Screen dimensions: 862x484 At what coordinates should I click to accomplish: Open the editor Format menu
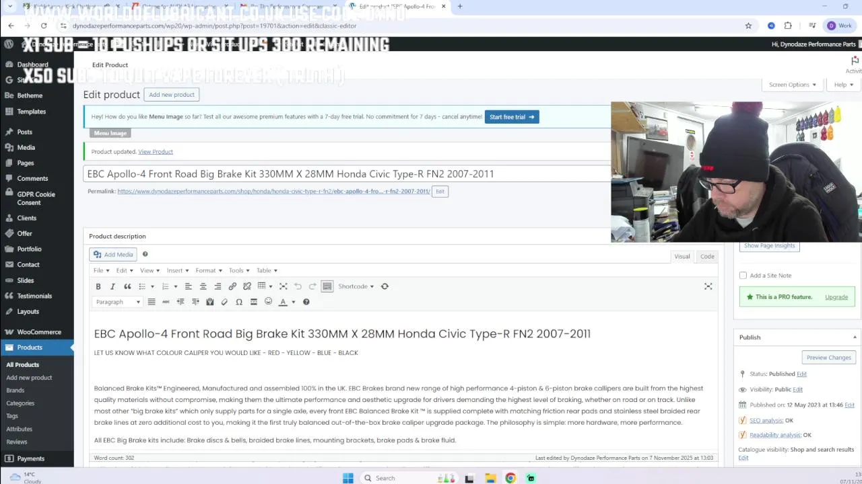click(209, 270)
